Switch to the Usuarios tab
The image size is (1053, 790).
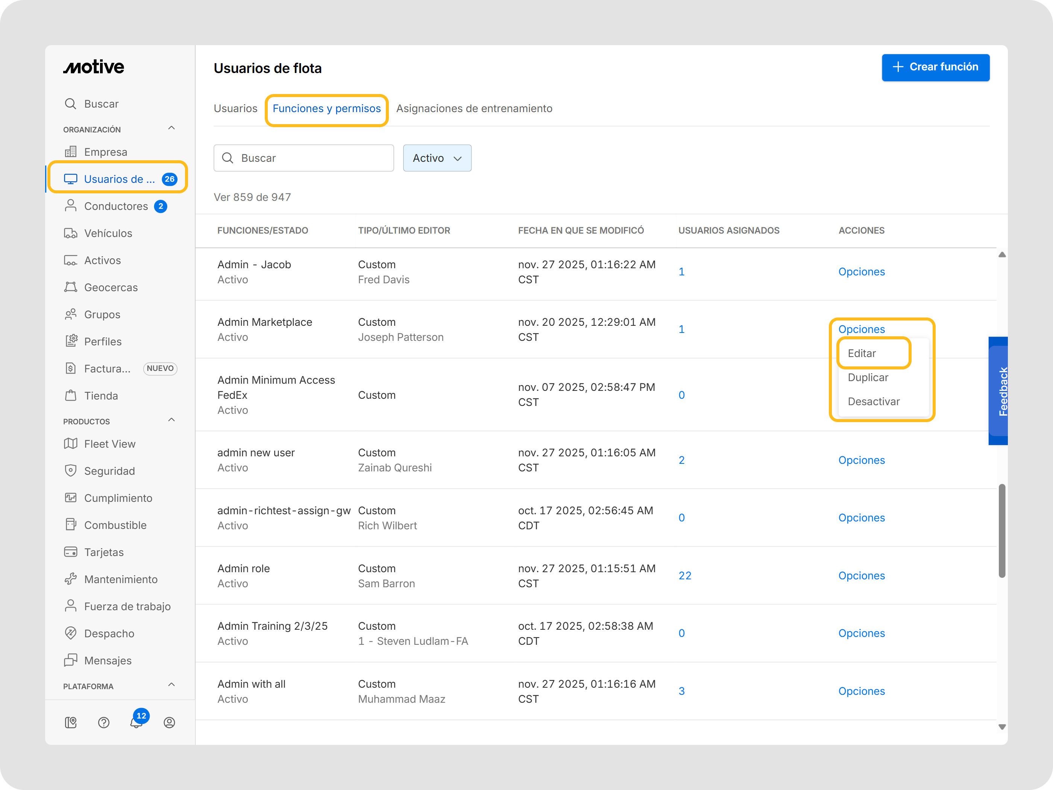coord(235,109)
